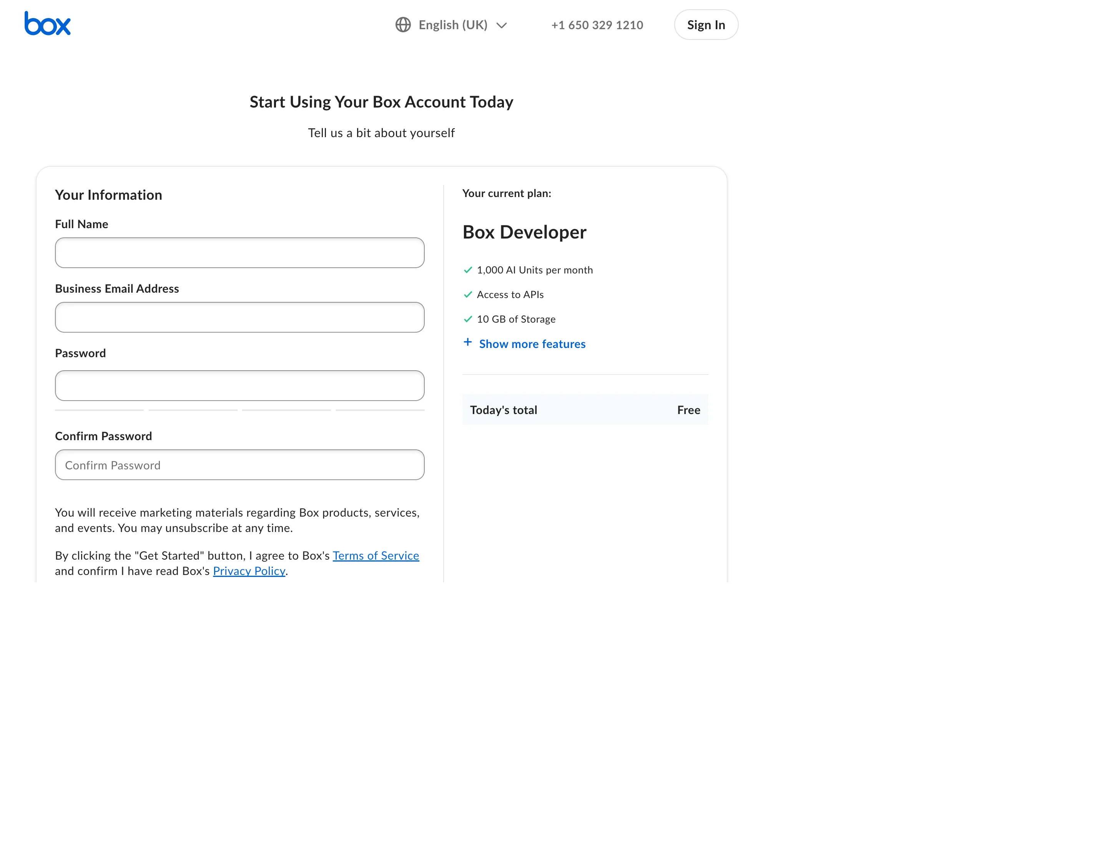
Task: Click the plus icon beside Show more features
Action: pyautogui.click(x=468, y=343)
